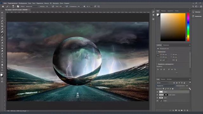Open the extra tools three-dot menu
203x114 pixels.
[2, 70]
